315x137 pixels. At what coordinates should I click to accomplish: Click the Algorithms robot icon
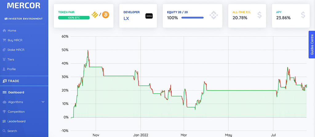pos(4,102)
